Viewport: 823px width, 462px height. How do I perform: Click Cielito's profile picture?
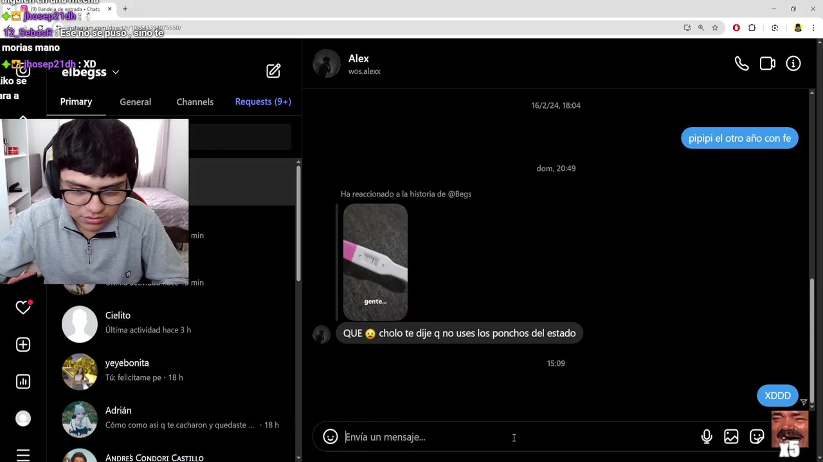[x=80, y=323]
